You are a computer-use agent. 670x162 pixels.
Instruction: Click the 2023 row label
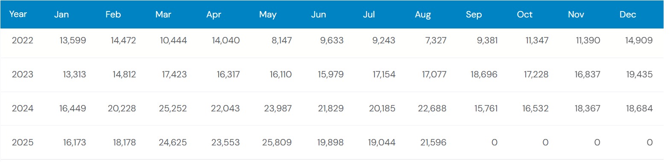coord(23,74)
